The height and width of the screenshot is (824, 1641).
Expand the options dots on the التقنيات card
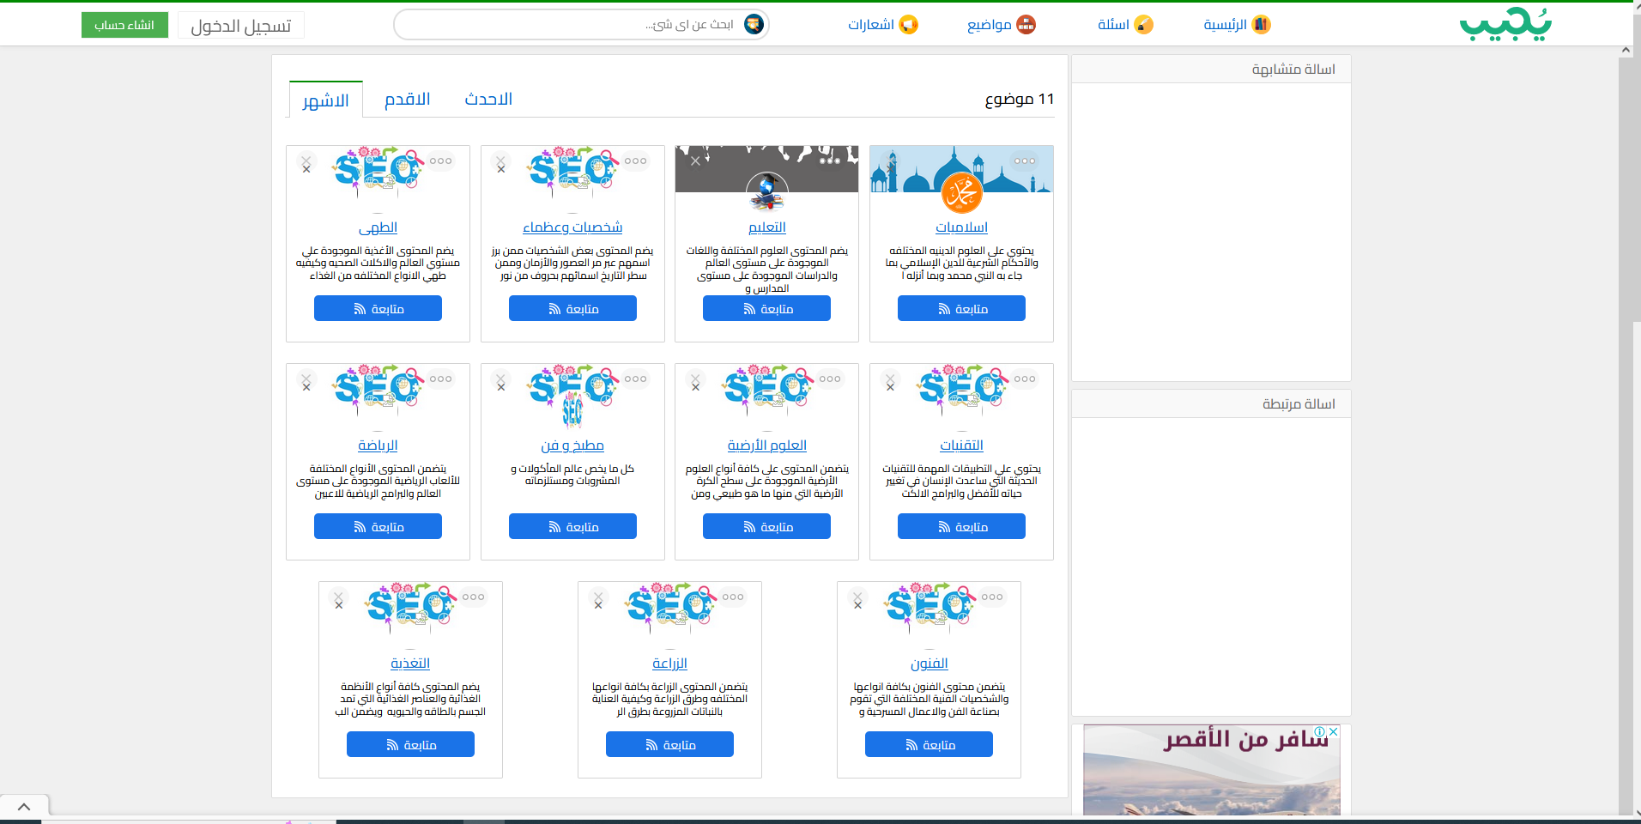pos(1024,379)
